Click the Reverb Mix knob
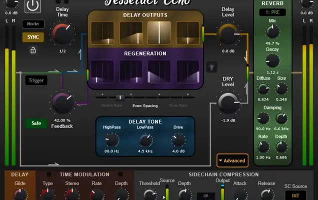The width and height of the screenshot is (318, 200). pos(272,32)
